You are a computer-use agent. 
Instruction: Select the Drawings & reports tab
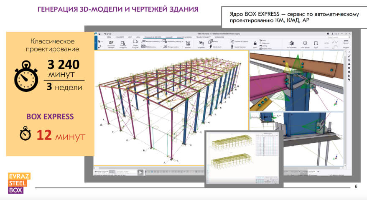(x=153, y=37)
